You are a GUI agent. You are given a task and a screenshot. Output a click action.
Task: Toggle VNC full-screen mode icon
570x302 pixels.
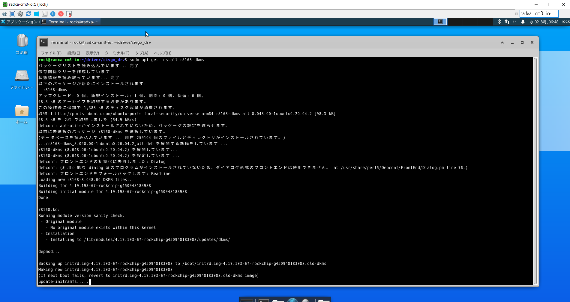pos(12,14)
